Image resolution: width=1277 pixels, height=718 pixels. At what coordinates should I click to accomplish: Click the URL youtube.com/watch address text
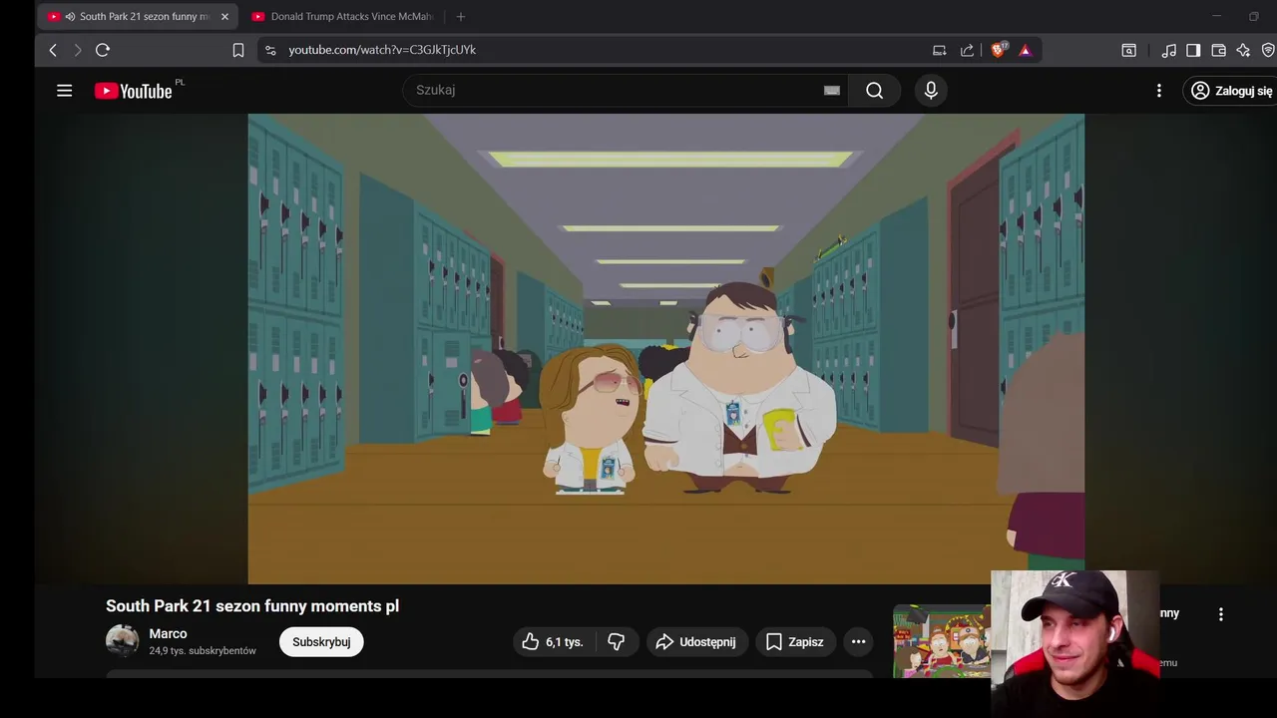click(x=382, y=50)
